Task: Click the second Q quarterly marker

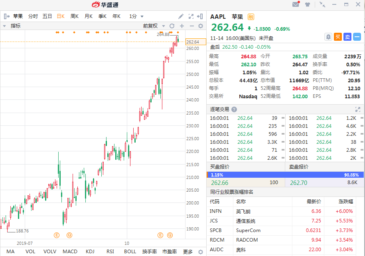Action: click(170, 235)
